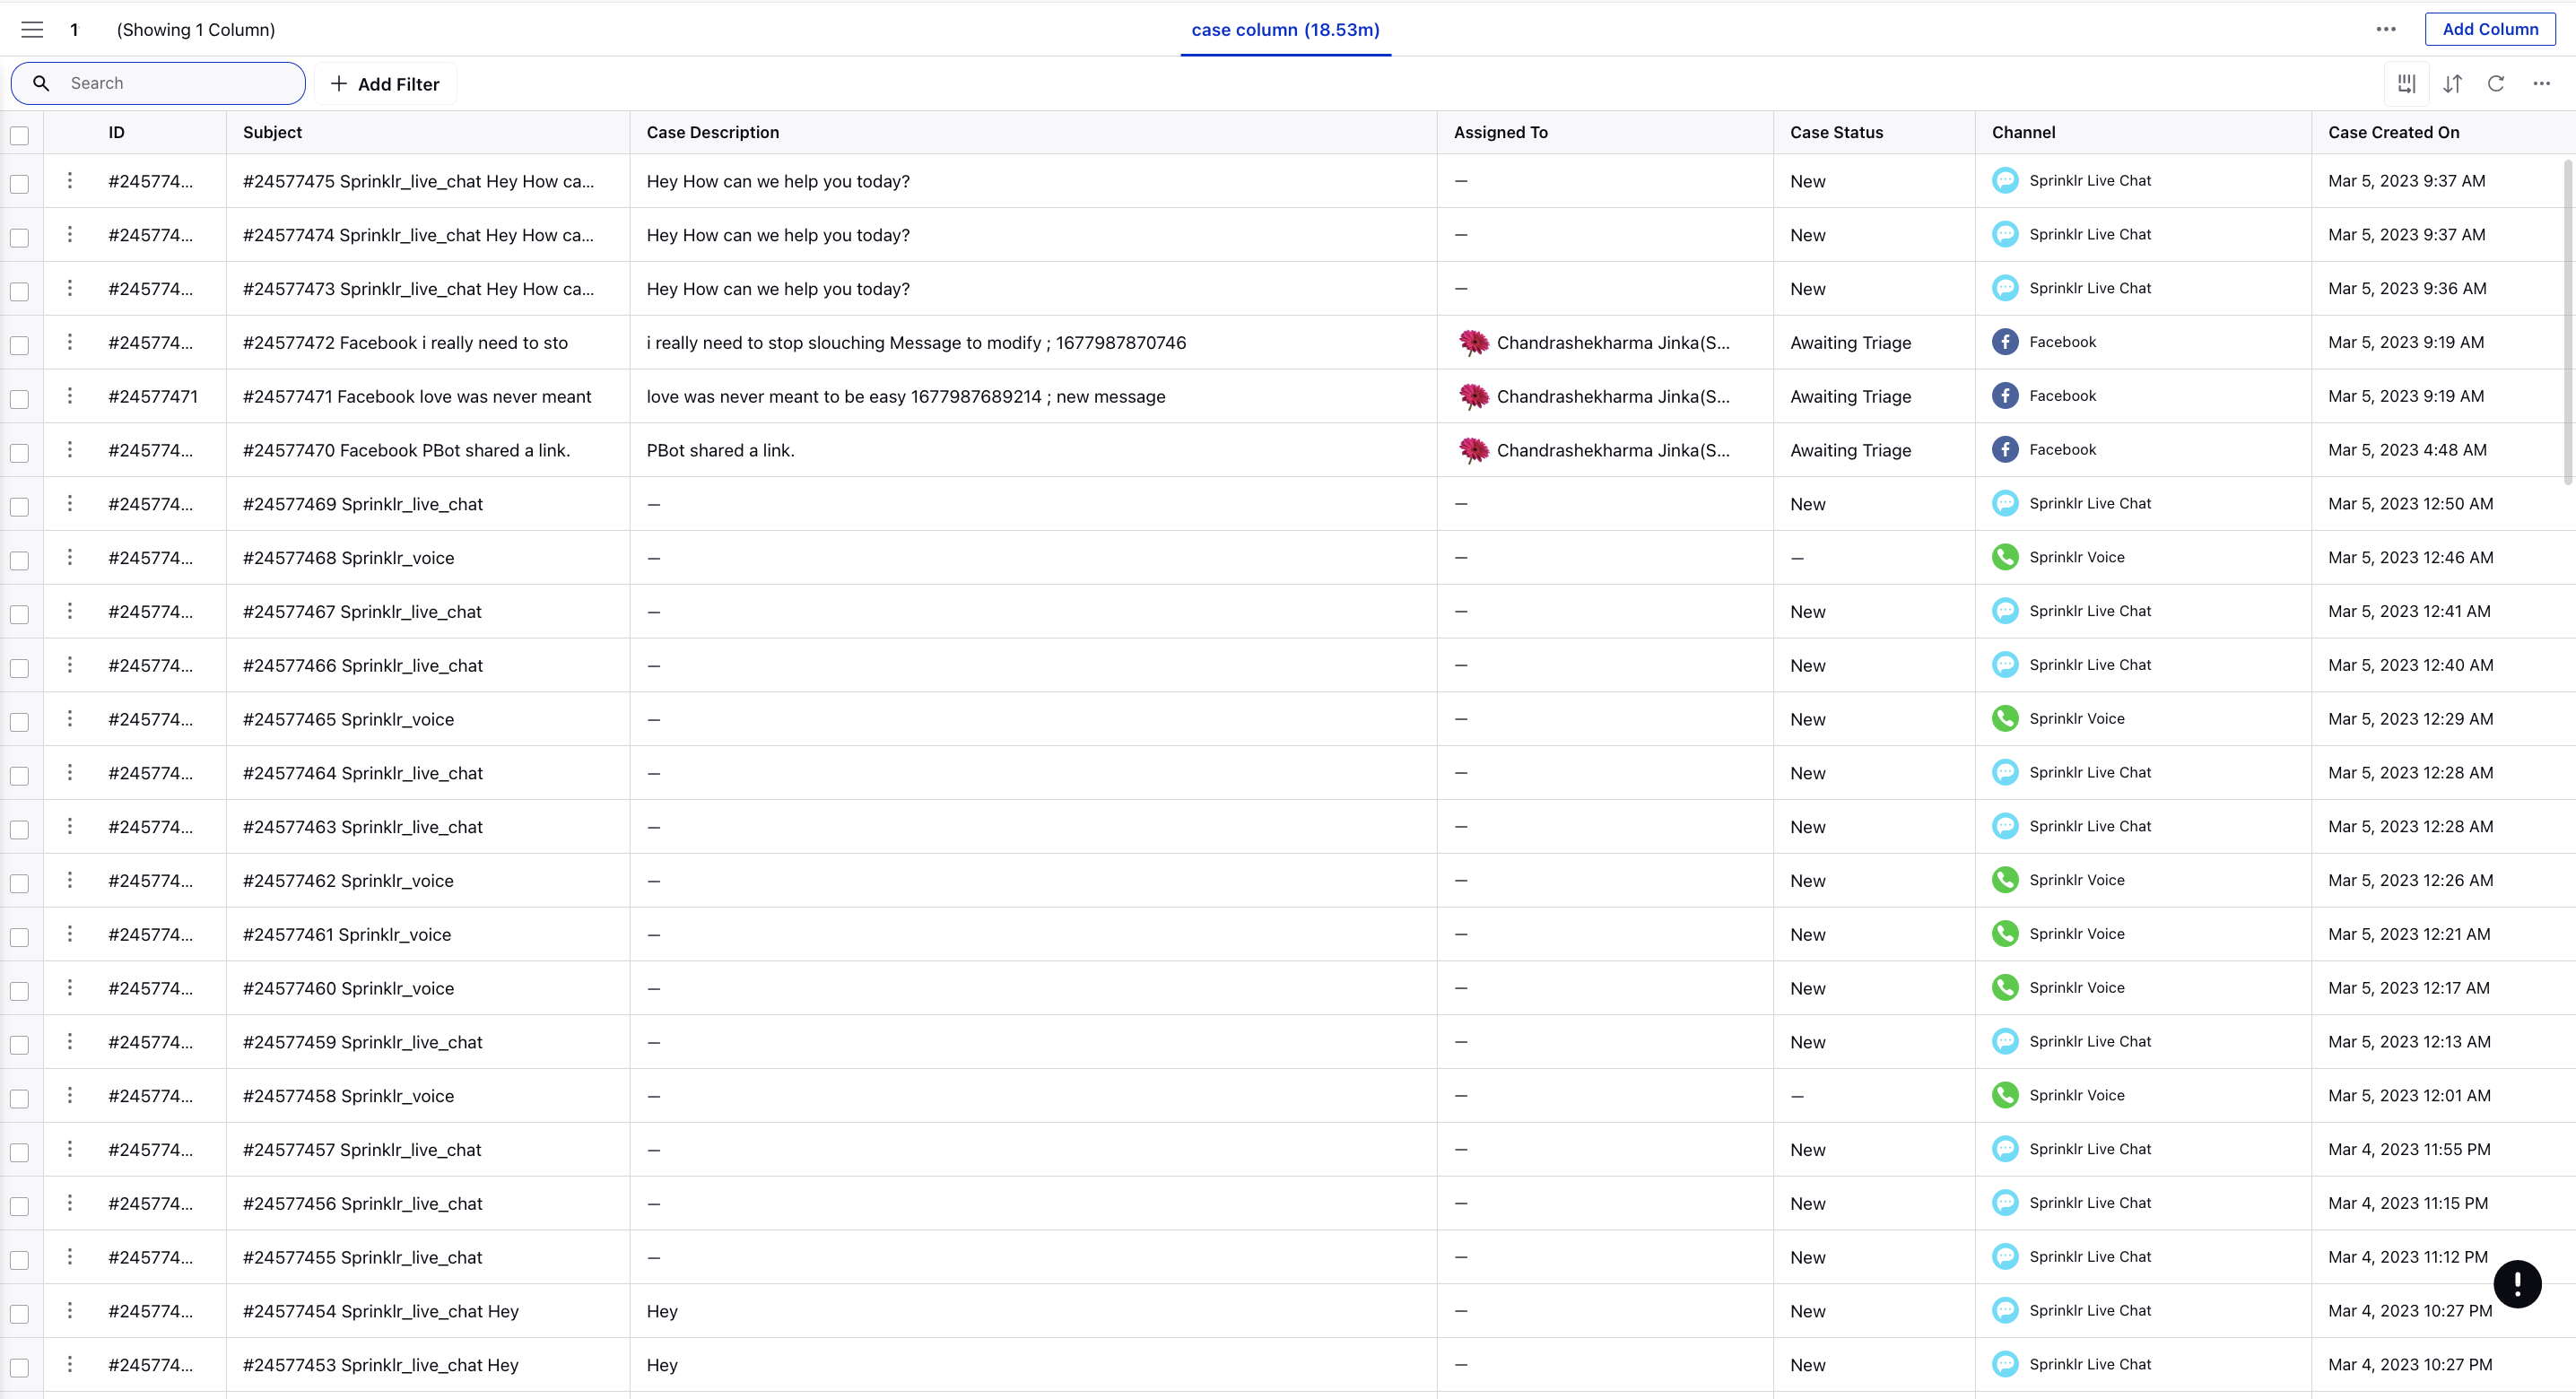The width and height of the screenshot is (2576, 1399).
Task: Open subject #24577470 Facebook PBot shared a link
Action: coord(406,450)
